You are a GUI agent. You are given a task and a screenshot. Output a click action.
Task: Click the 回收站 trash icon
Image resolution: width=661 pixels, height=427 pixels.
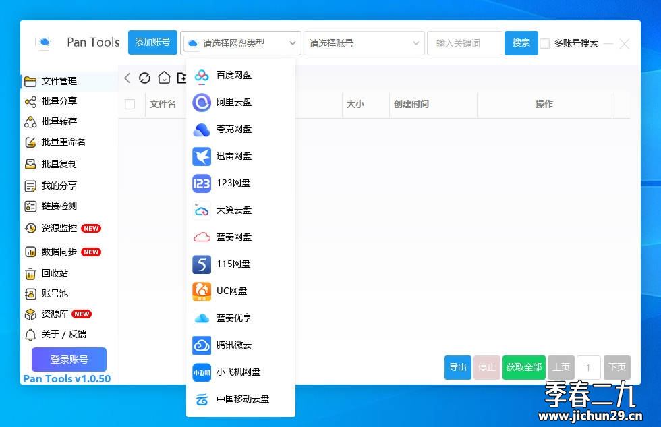click(30, 274)
